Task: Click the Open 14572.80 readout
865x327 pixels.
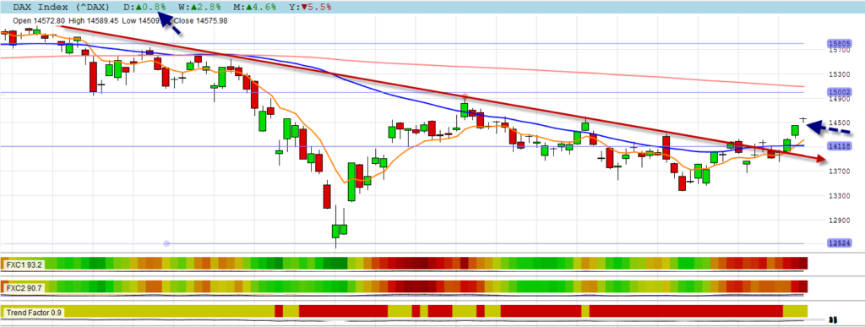Action: coord(39,20)
